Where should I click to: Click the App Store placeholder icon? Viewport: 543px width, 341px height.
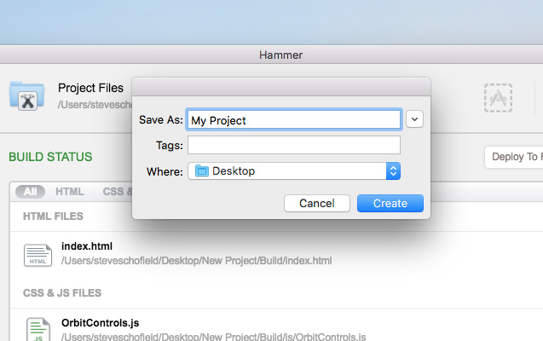click(x=498, y=98)
